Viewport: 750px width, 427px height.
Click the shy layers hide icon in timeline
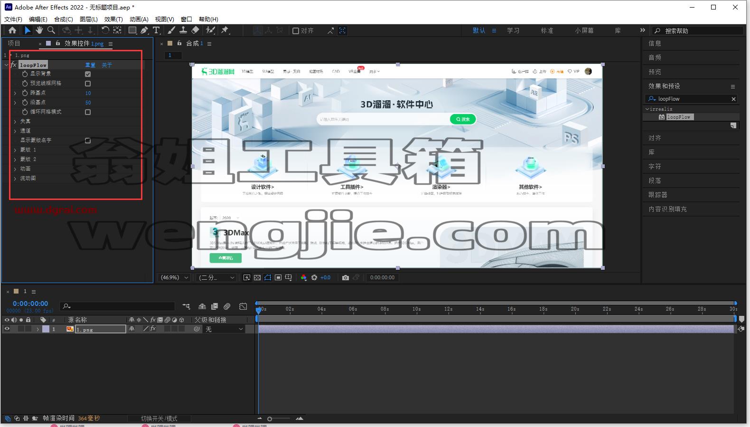(202, 306)
